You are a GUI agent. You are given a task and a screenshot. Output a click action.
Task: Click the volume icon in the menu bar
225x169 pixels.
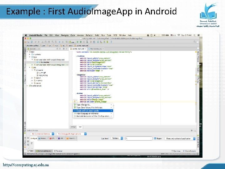point(155,35)
